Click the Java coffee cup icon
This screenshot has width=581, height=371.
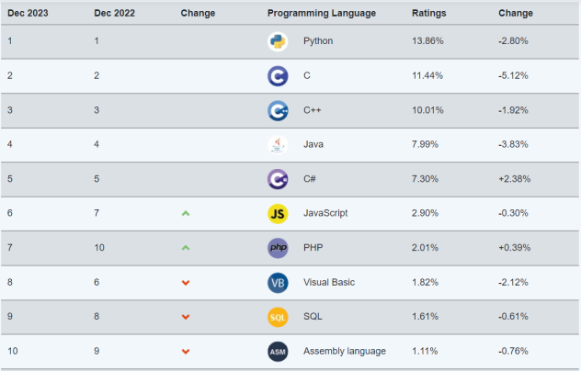tap(278, 144)
